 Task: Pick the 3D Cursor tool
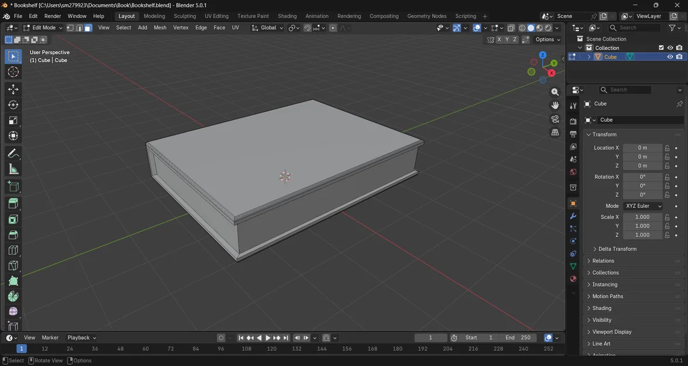(x=13, y=72)
